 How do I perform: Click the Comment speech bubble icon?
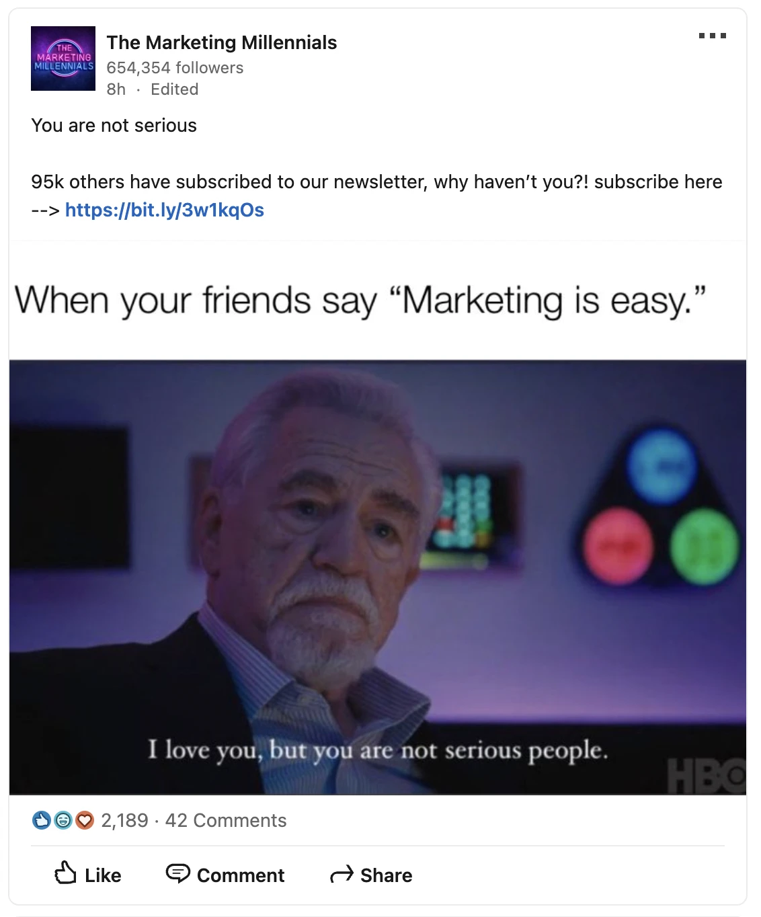pyautogui.click(x=178, y=873)
